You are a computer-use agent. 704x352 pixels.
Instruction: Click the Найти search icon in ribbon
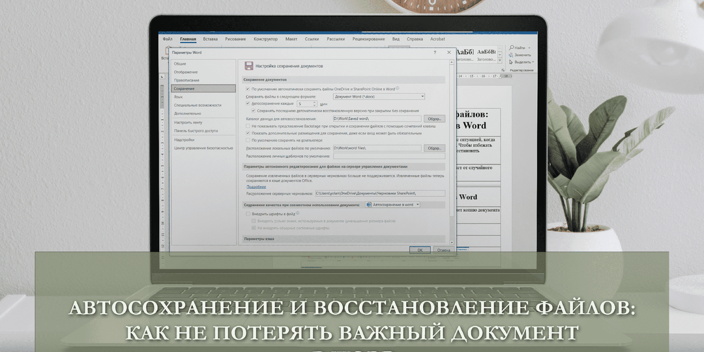(512, 48)
